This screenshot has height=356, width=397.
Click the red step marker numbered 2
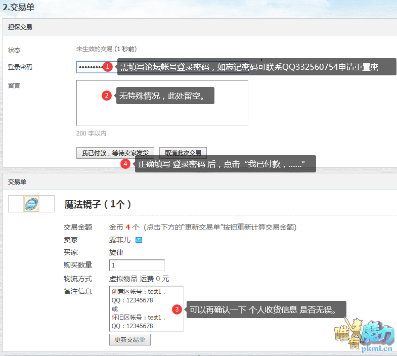106,95
